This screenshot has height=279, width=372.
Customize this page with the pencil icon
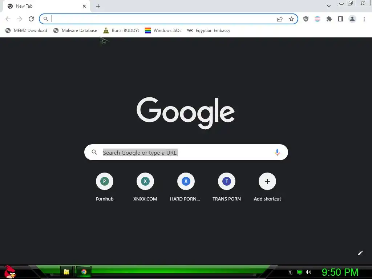click(360, 253)
